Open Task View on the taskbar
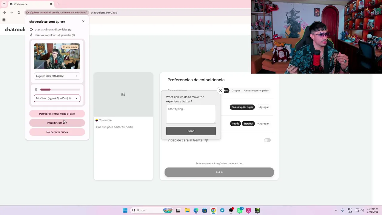This screenshot has width=382, height=215. click(178, 210)
